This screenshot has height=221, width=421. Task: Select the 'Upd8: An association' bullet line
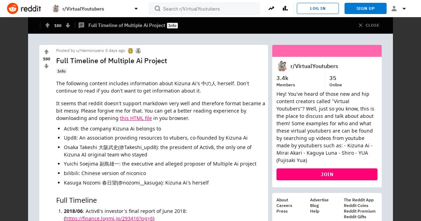click(x=156, y=138)
